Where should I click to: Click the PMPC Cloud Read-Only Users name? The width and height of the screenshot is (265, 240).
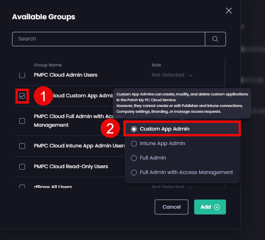point(71,167)
